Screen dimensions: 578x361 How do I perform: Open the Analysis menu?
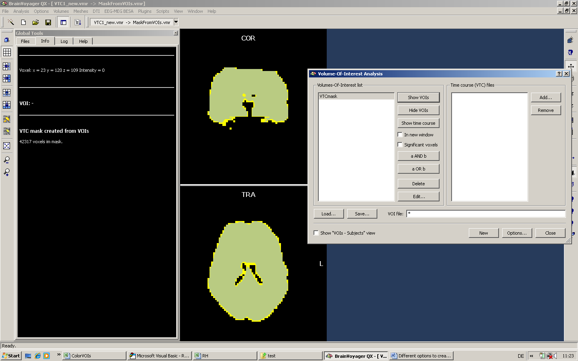pos(21,11)
